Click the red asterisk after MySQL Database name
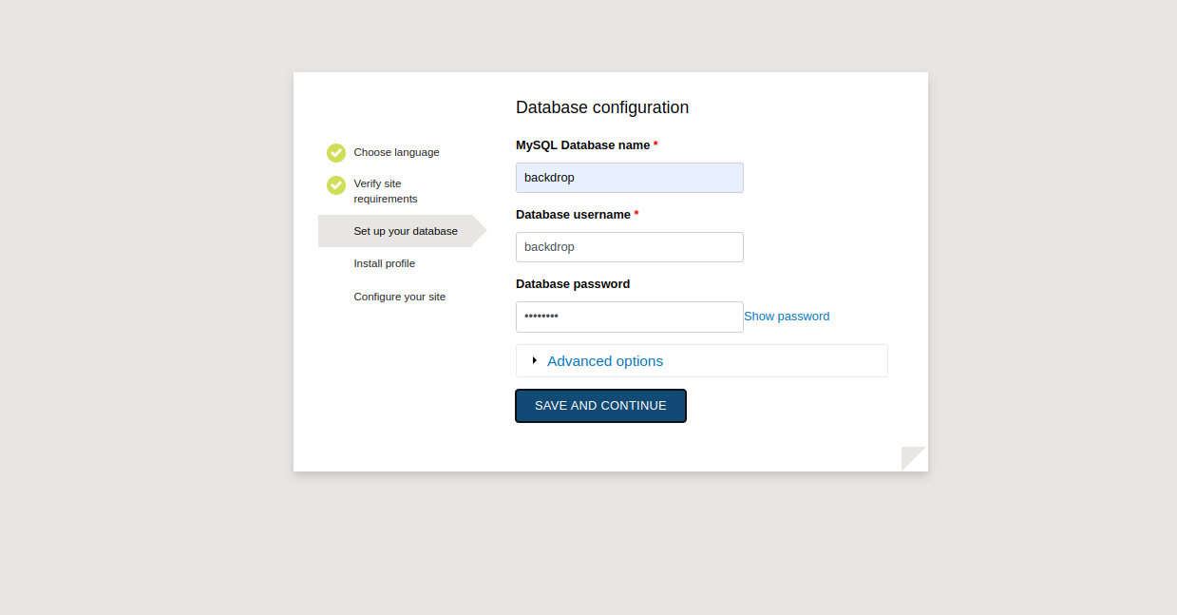Viewport: 1177px width, 615px height. click(655, 145)
